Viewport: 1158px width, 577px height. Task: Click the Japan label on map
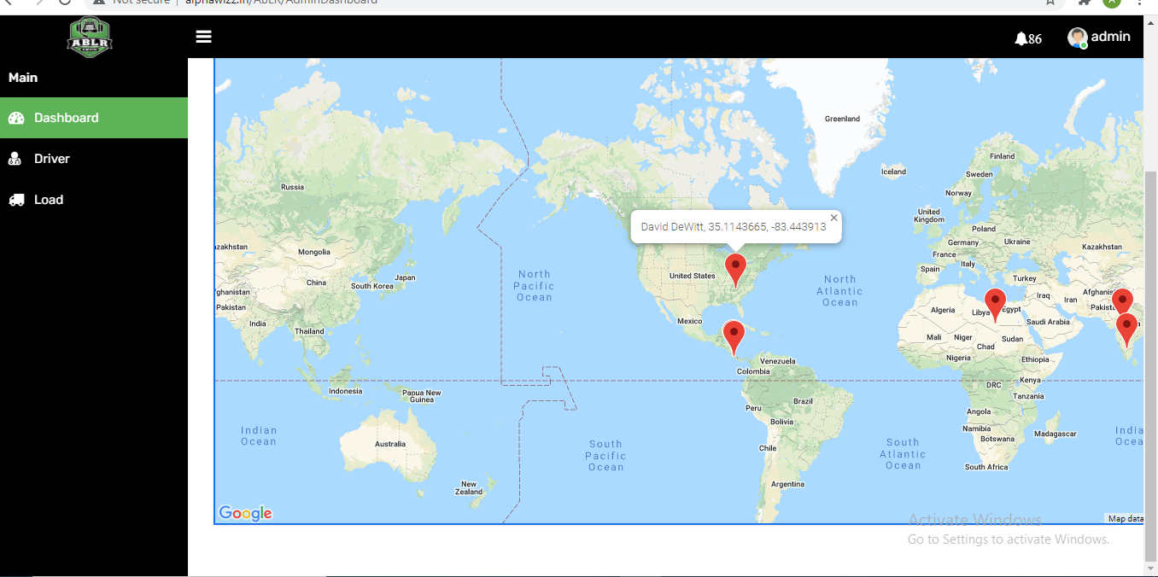(x=405, y=277)
